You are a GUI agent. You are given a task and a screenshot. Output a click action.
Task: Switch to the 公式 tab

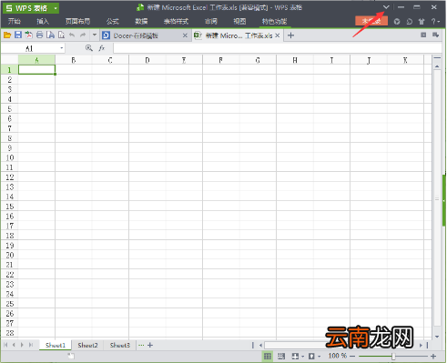pyautogui.click(x=113, y=21)
